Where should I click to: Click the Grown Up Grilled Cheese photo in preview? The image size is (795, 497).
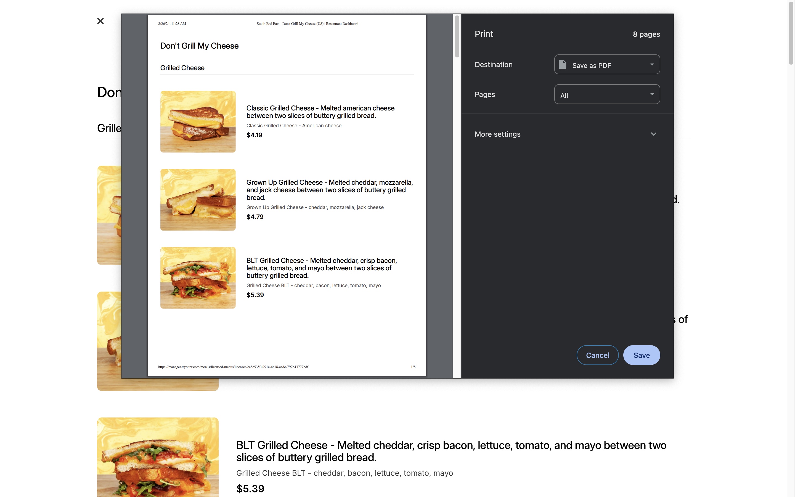click(198, 200)
